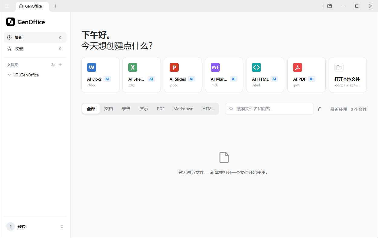Focus the 搜索文件名和内容 search field

(269, 109)
